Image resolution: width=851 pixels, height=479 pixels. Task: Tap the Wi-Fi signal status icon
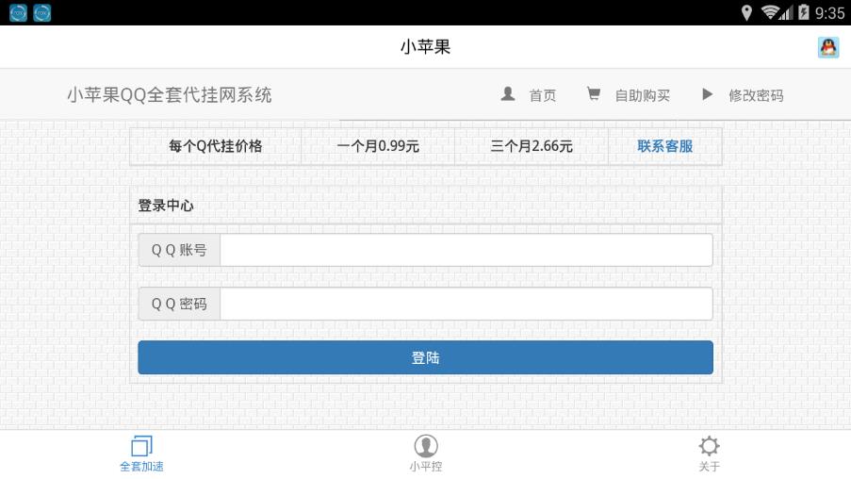[x=771, y=12]
